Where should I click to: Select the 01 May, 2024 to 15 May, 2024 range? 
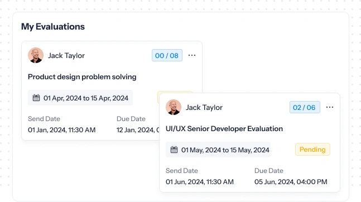tap(218, 150)
